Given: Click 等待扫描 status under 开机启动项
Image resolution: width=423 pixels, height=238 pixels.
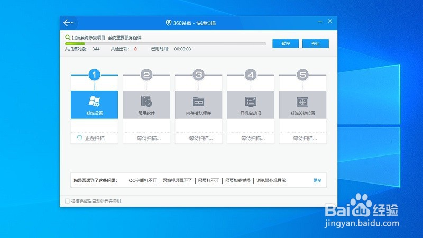Looking at the screenshot, I should pos(253,139).
